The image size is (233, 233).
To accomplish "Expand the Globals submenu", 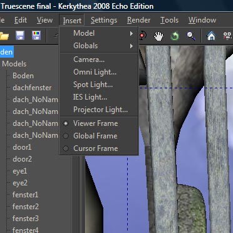I will coord(99,46).
